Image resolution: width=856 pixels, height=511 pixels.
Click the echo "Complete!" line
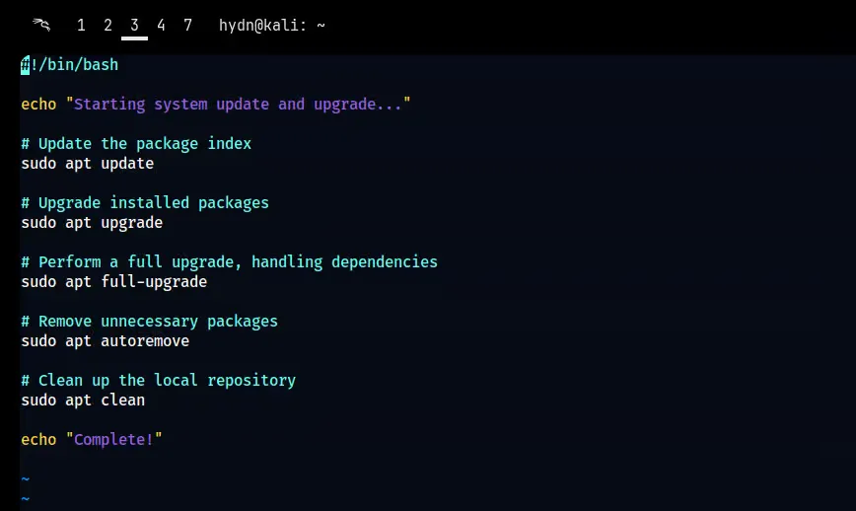(x=92, y=440)
